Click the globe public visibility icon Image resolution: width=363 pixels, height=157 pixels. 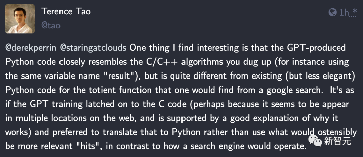(x=332, y=13)
